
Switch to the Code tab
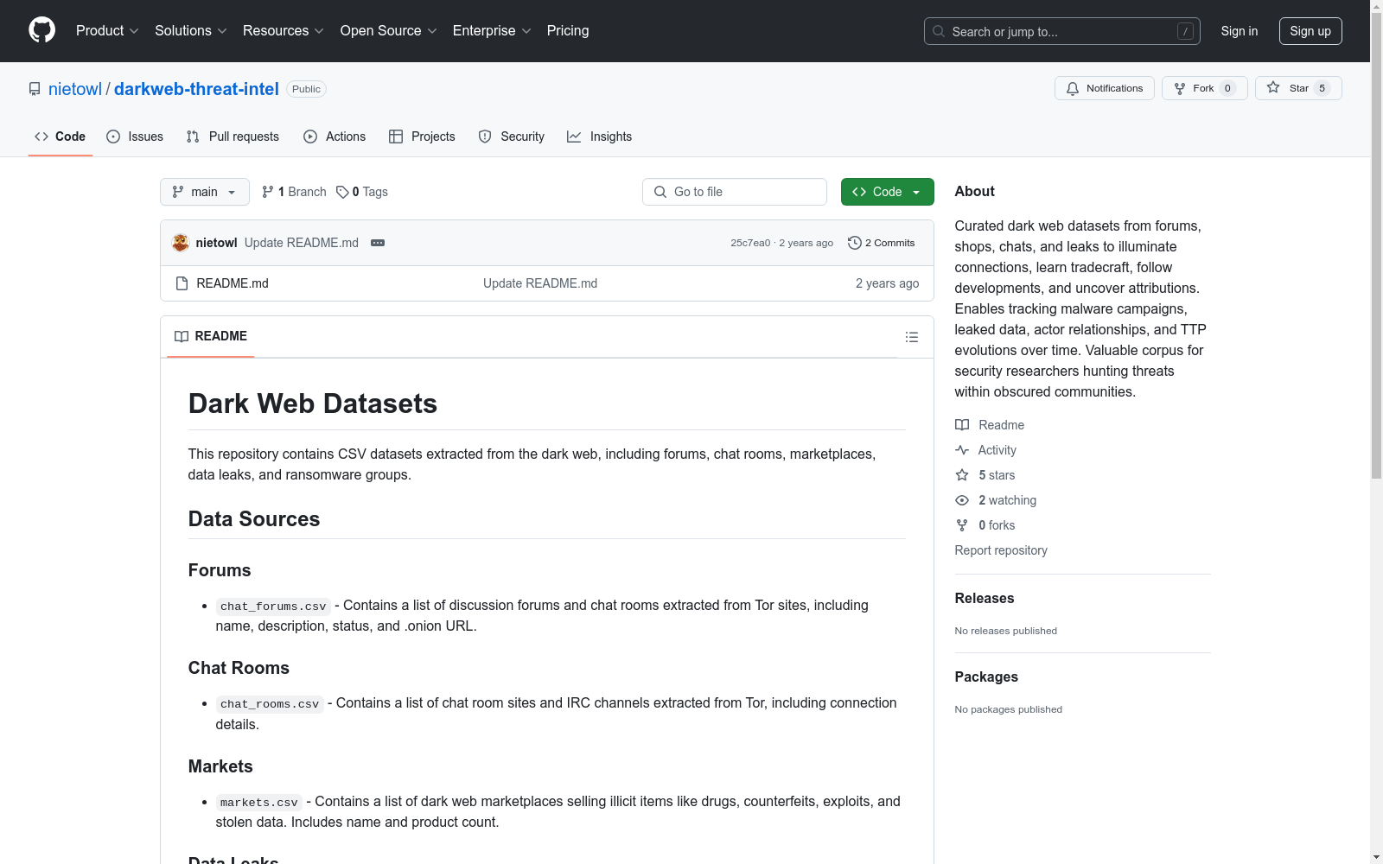click(61, 137)
